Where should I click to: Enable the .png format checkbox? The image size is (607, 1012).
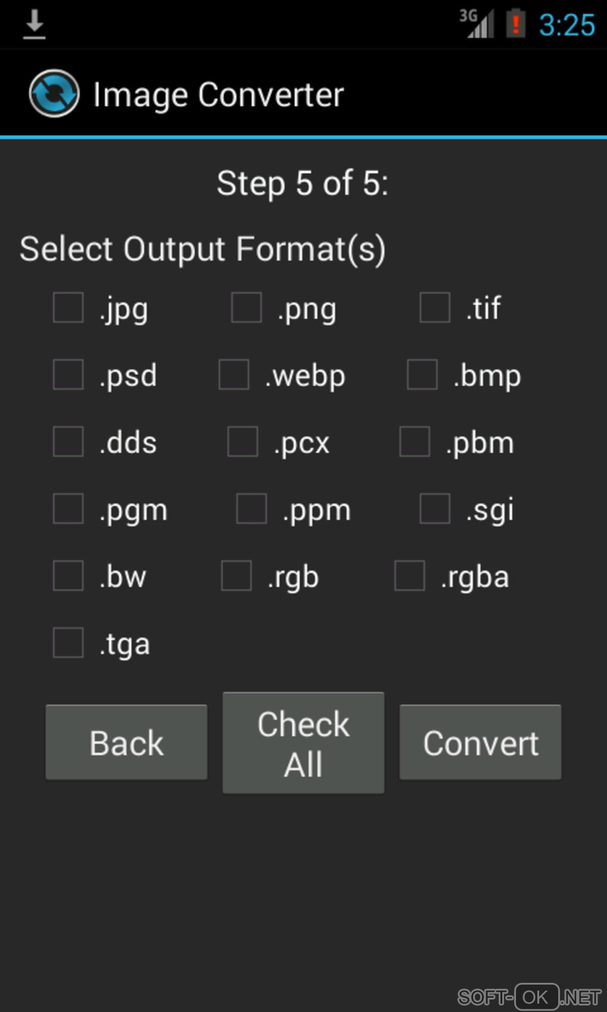click(246, 308)
